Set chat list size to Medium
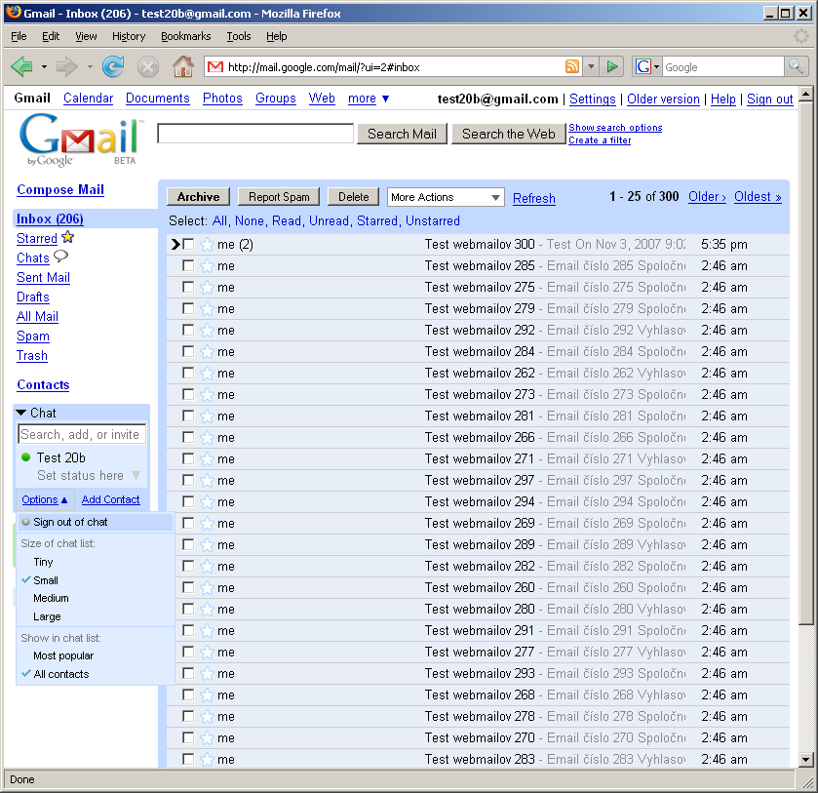Viewport: 818px width, 793px height. [51, 598]
